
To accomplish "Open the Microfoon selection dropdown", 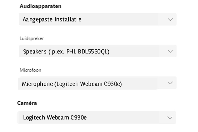I will [97, 83].
